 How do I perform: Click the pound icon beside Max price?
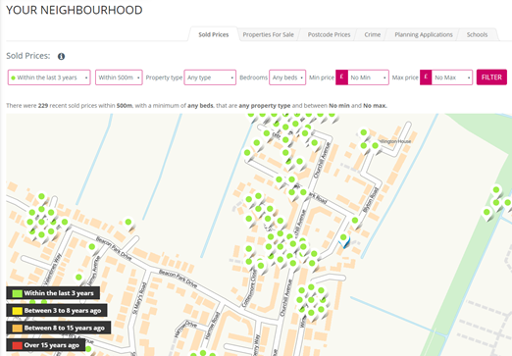(x=426, y=77)
